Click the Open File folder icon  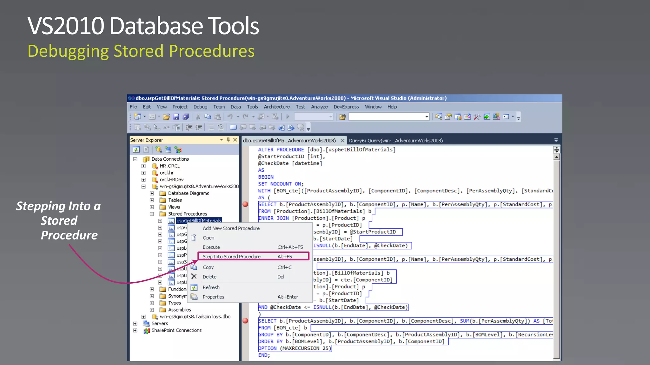point(166,117)
